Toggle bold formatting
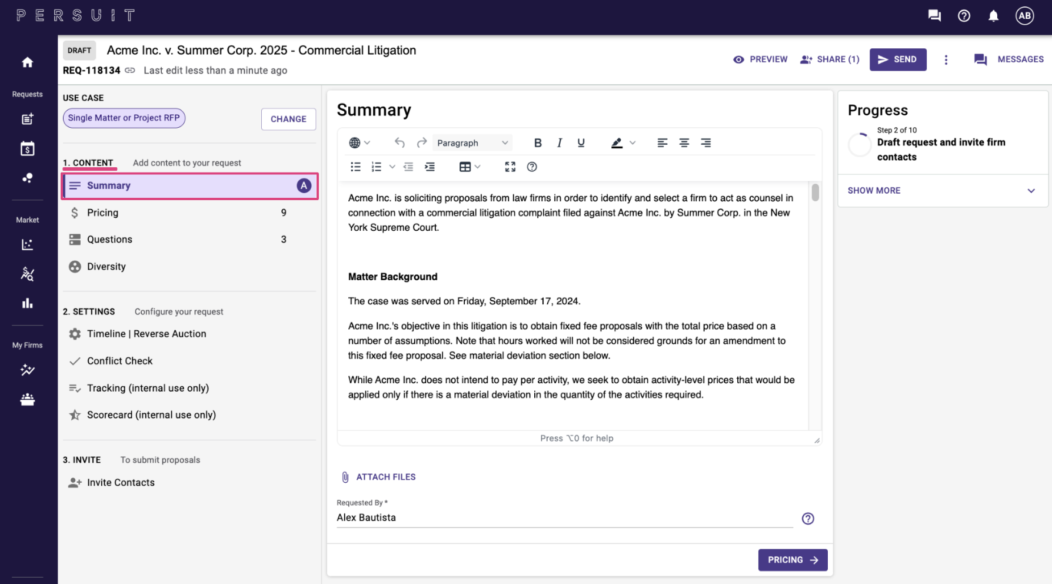 (537, 142)
